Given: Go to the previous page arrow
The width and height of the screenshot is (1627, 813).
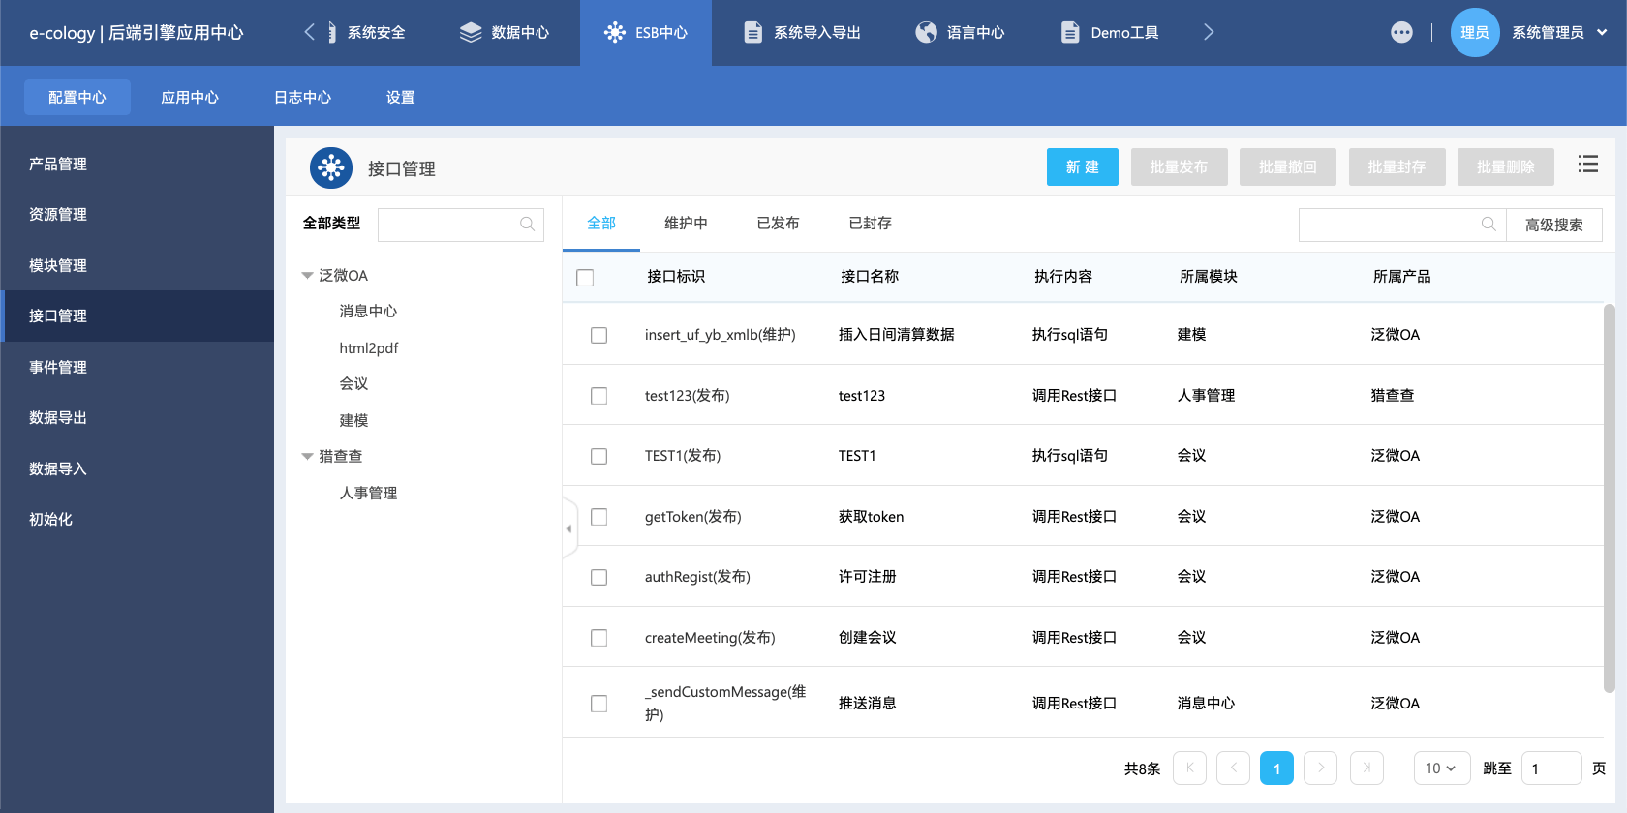Looking at the screenshot, I should [x=1233, y=768].
